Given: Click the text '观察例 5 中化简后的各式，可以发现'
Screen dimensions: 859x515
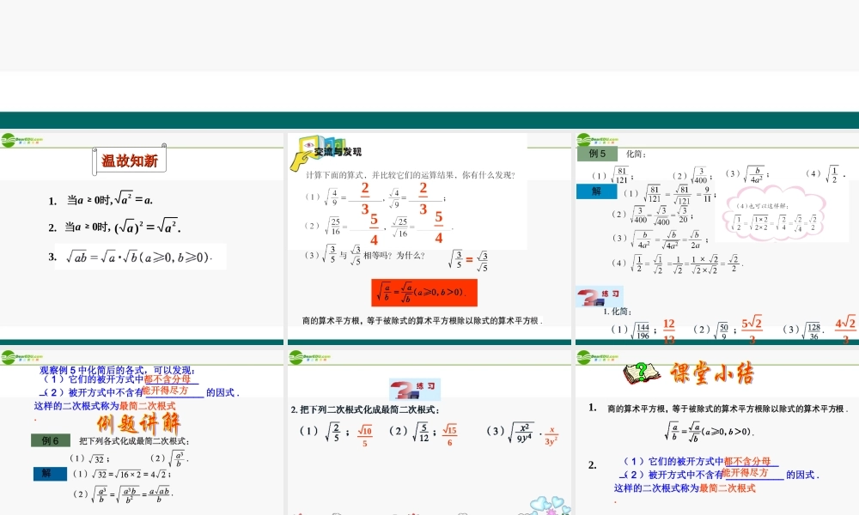Looking at the screenshot, I should (x=117, y=370).
